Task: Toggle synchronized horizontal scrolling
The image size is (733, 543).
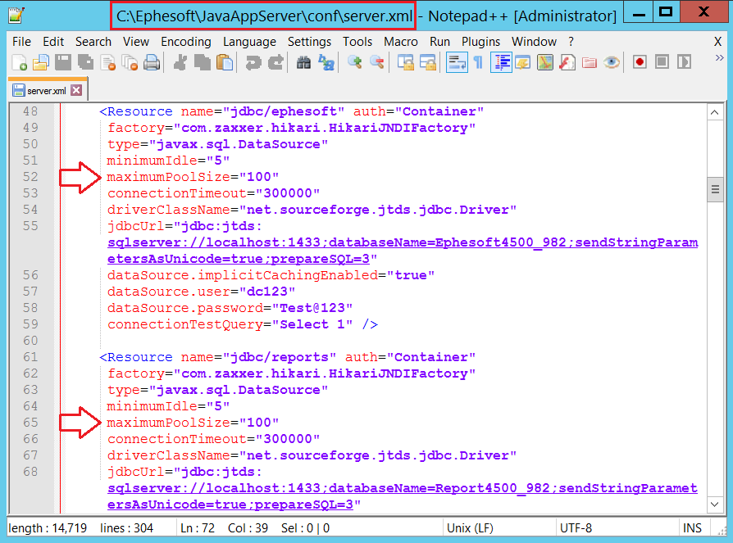Action: 428,62
